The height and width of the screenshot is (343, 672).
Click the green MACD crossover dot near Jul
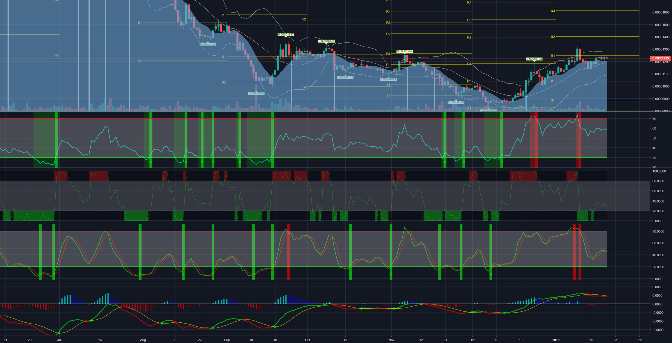coord(59,333)
